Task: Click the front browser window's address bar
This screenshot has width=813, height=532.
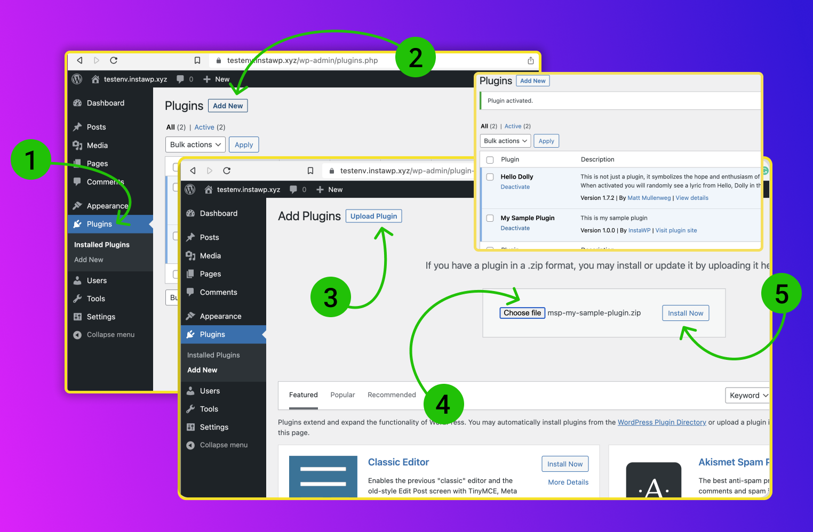Action: [x=397, y=171]
